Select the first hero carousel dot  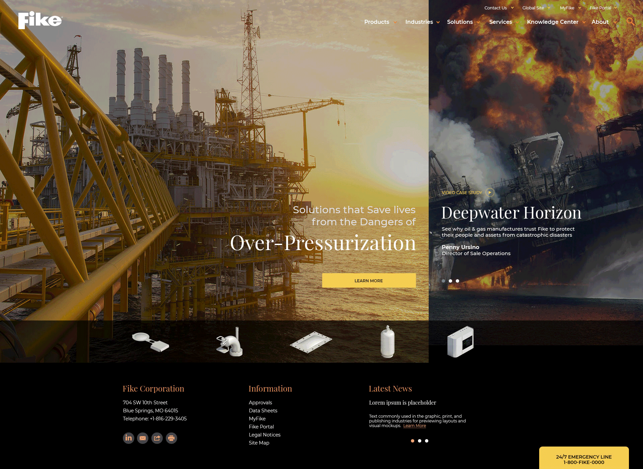pyautogui.click(x=443, y=281)
